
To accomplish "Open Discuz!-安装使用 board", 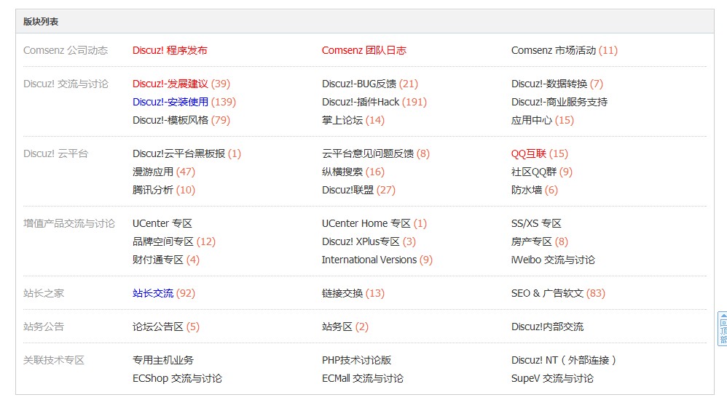I will click(170, 102).
